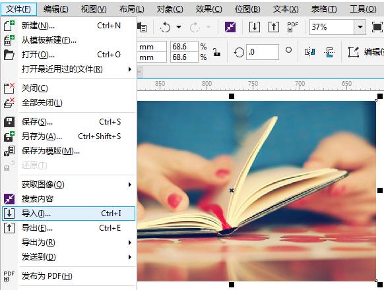Click the Import toolbar icon

coord(255,27)
